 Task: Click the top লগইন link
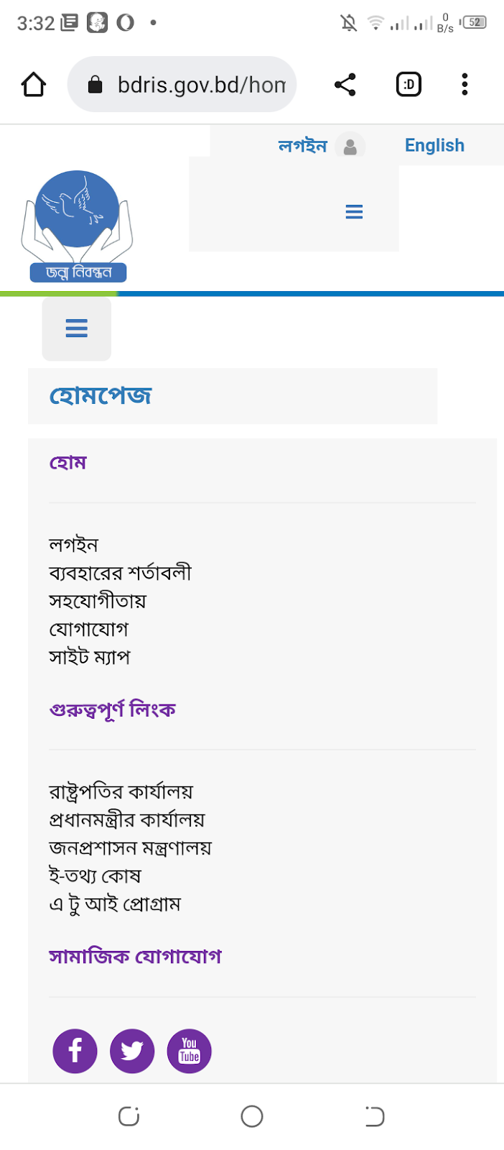302,146
